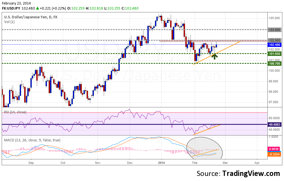
Task: Click the close value C:102.480
Action: point(130,8)
